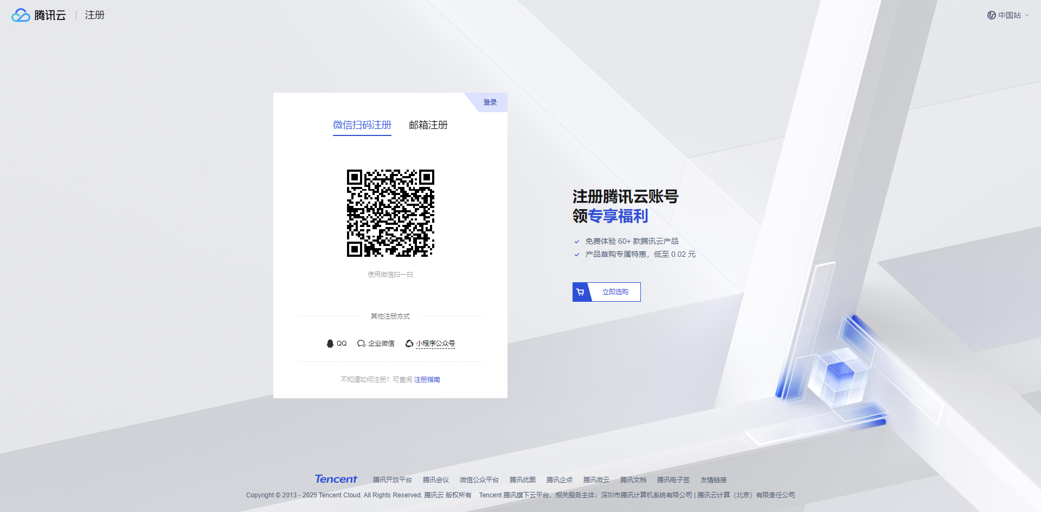This screenshot has width=1041, height=512.
Task: Open the 腾讯电子签 footer link
Action: [x=673, y=480]
